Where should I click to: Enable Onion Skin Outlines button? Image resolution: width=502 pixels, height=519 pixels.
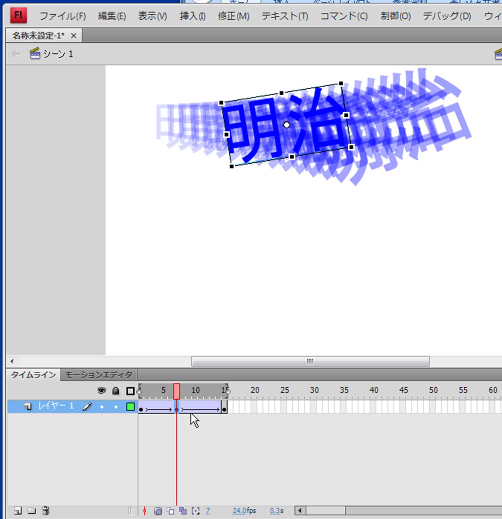(171, 511)
